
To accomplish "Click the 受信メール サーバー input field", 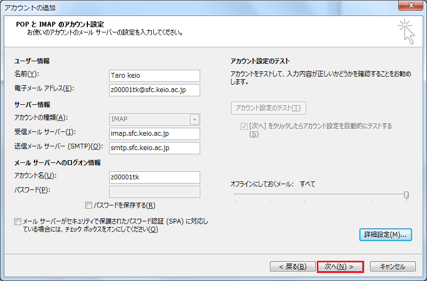I will click(154, 134).
